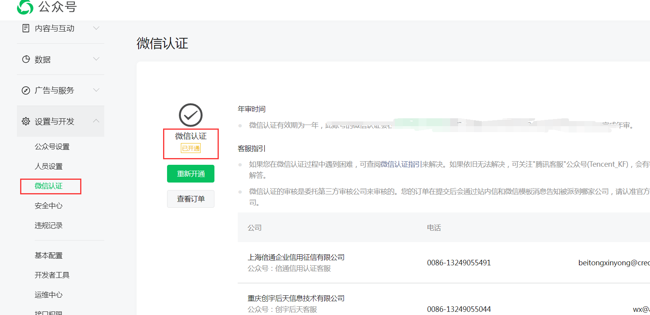The width and height of the screenshot is (650, 315).
Task: Click the 年审时间 section heading
Action: pos(252,109)
